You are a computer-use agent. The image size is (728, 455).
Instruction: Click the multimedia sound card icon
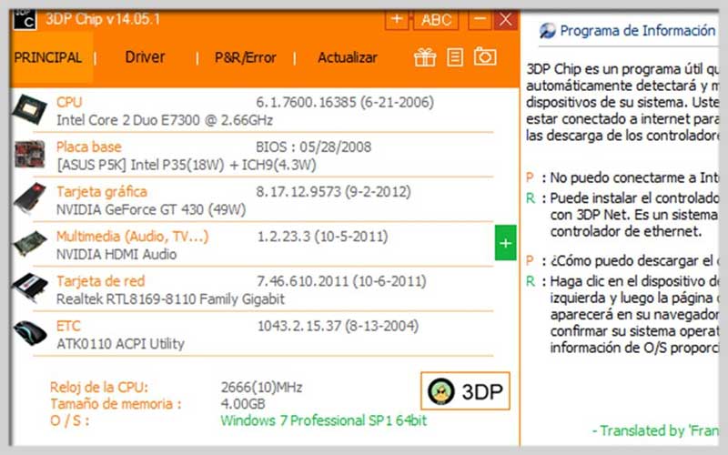[x=30, y=243]
